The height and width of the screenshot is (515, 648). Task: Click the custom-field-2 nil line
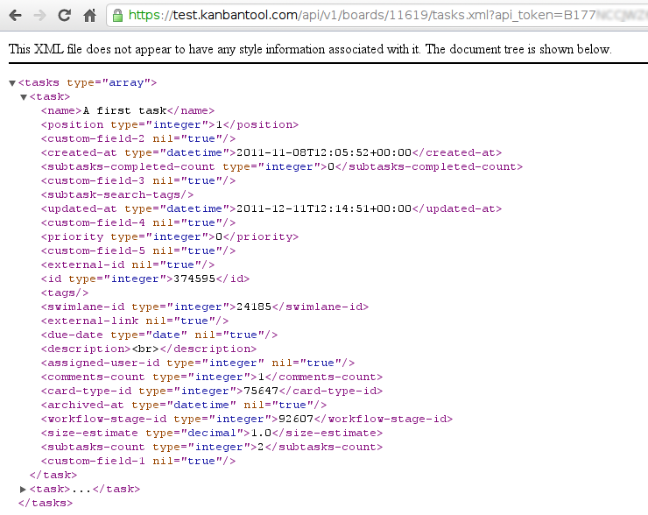(x=138, y=139)
